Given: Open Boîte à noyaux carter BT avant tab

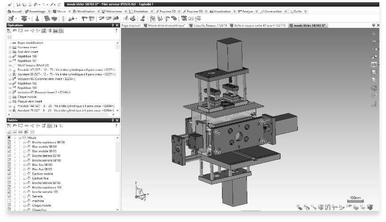Looking at the screenshot, I should (258, 26).
